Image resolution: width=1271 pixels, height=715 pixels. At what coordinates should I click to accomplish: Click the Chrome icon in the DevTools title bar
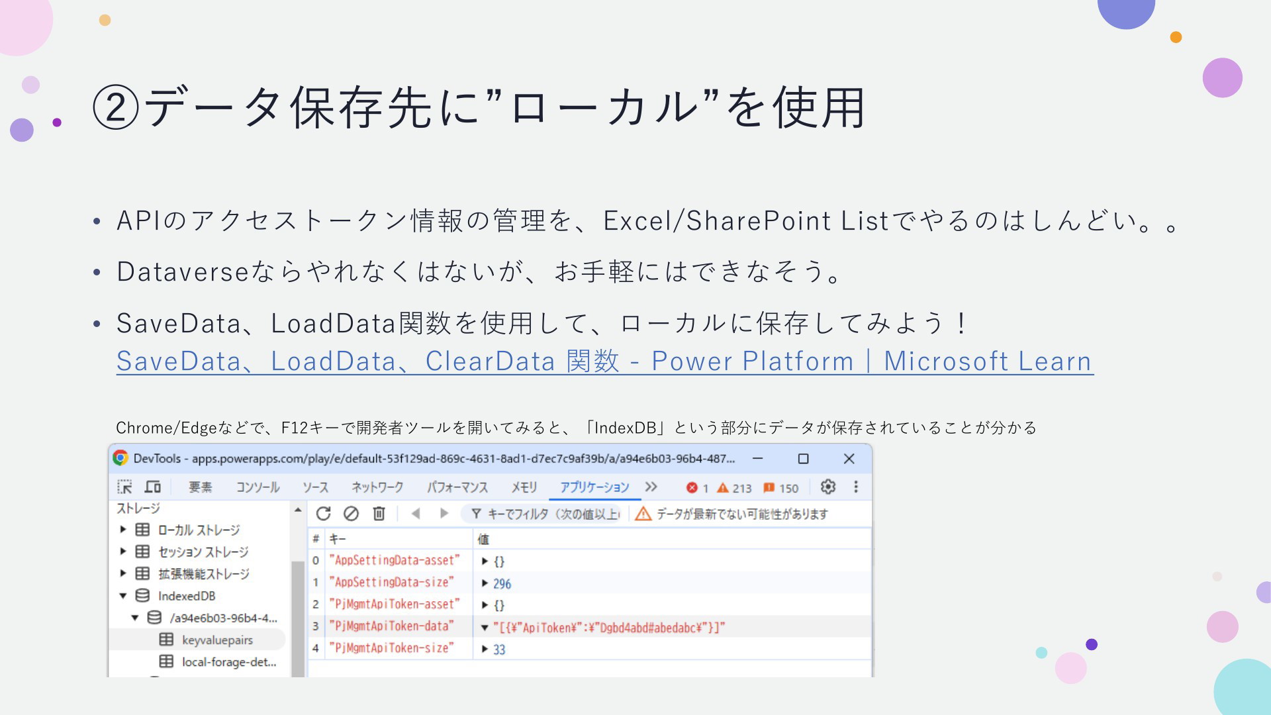(x=120, y=458)
